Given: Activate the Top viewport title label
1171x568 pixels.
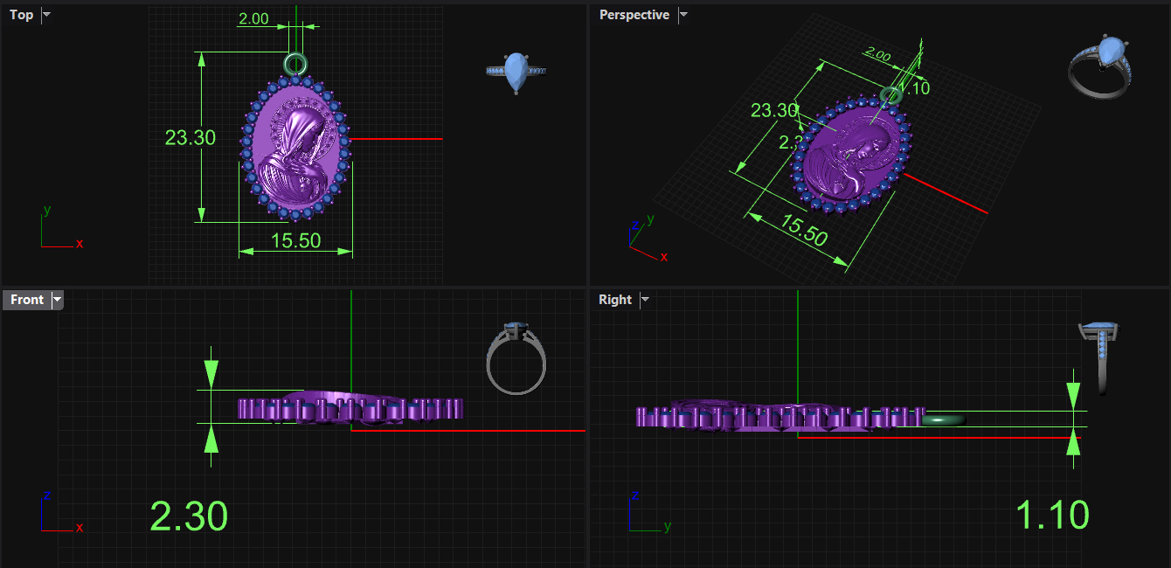Looking at the screenshot, I should (22, 15).
